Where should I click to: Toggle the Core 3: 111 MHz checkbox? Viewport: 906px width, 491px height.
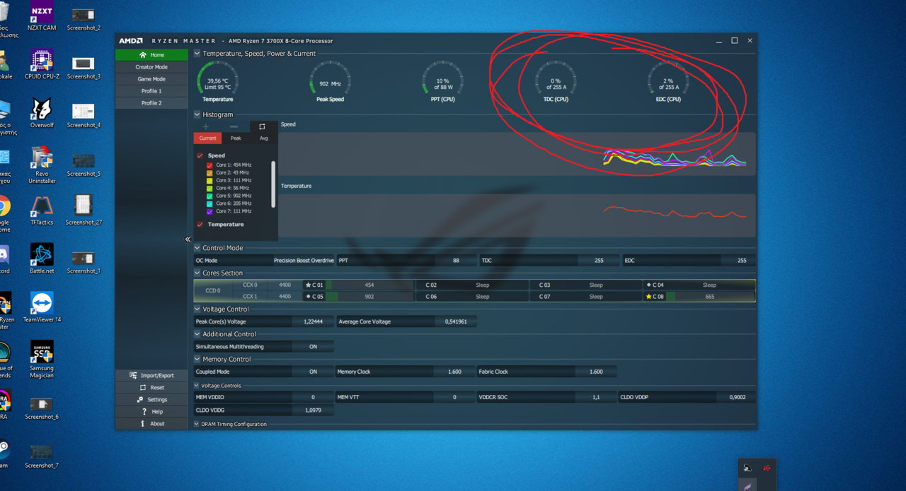210,181
